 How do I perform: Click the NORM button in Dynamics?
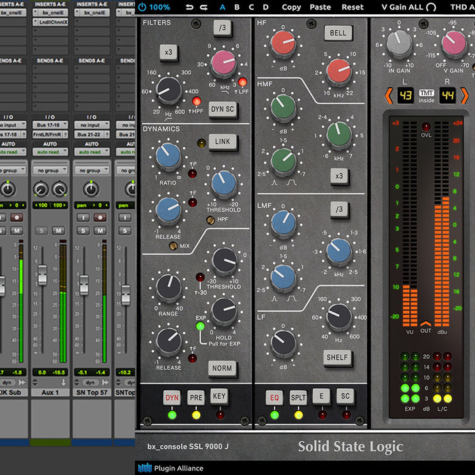pos(222,368)
